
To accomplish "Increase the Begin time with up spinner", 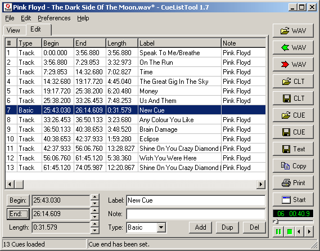I will point(94,197).
